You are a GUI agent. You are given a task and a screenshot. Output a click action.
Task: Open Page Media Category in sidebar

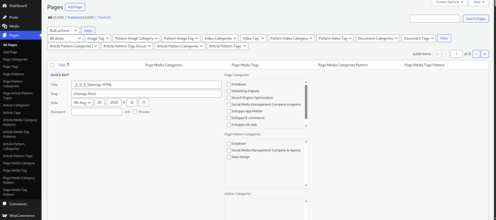[x=19, y=163]
